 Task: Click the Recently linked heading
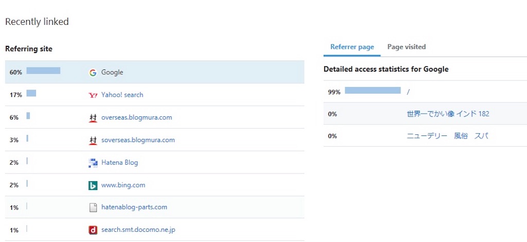tap(37, 22)
